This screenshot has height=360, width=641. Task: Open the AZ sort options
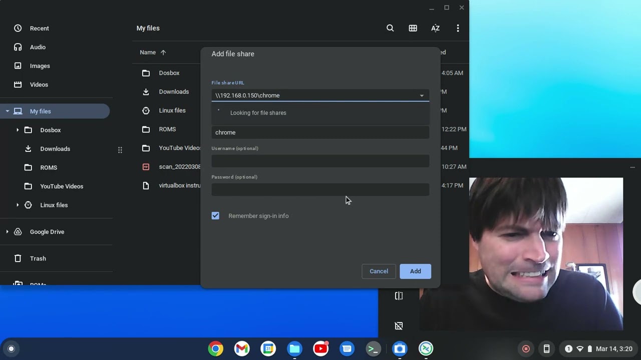point(435,28)
